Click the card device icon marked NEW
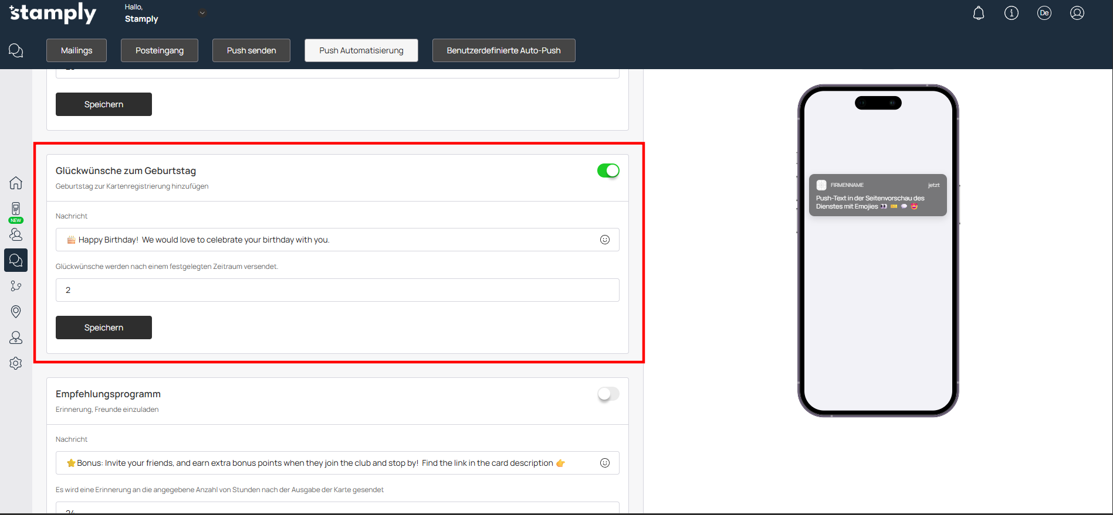 (x=16, y=209)
